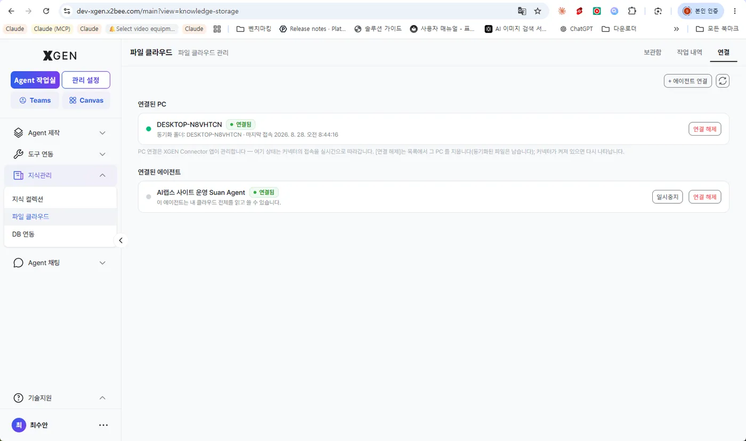Open the Canvas button
Image resolution: width=746 pixels, height=441 pixels.
[86, 100]
